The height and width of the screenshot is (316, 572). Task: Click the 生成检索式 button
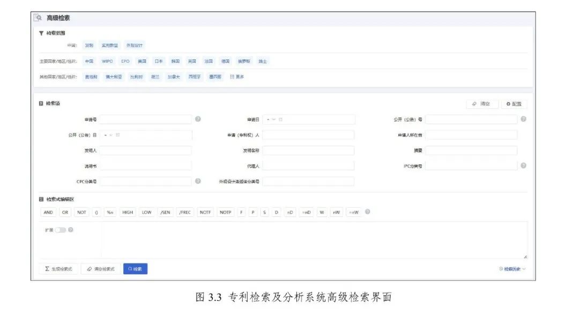click(59, 269)
